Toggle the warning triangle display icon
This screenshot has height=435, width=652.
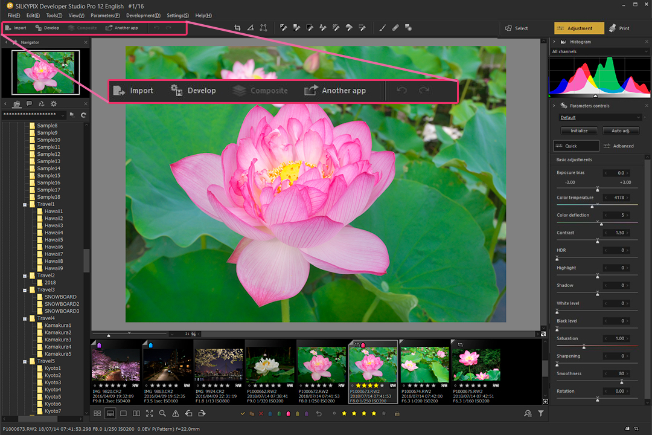[176, 413]
